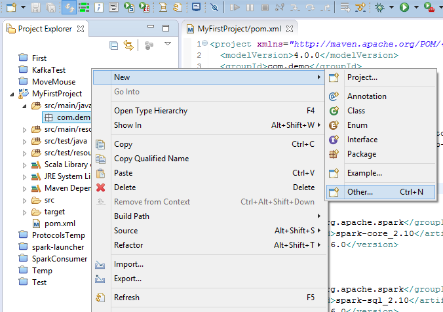Toggle Link with Editor in Project Explorer
The width and height of the screenshot is (443, 312).
click(128, 45)
